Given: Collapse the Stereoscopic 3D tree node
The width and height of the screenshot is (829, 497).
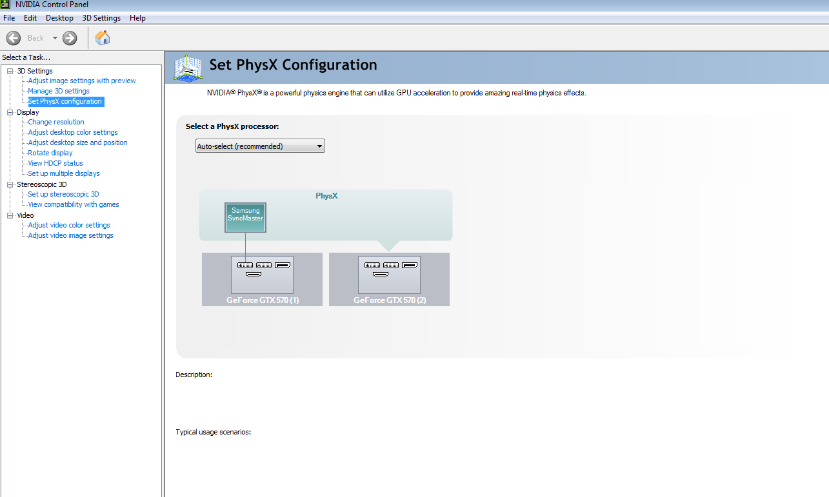Looking at the screenshot, I should point(10,184).
